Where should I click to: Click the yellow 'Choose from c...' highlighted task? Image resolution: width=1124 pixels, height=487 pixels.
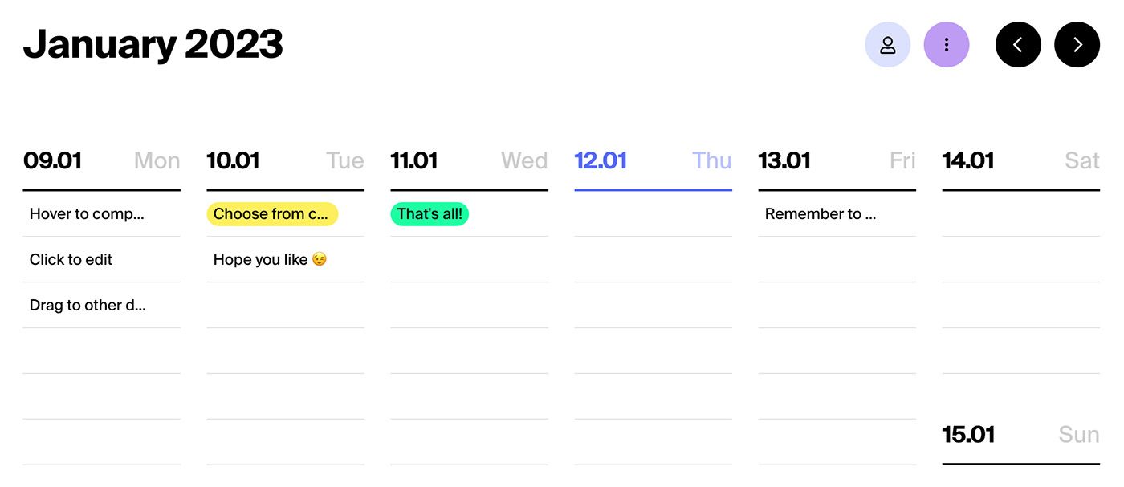[272, 214]
